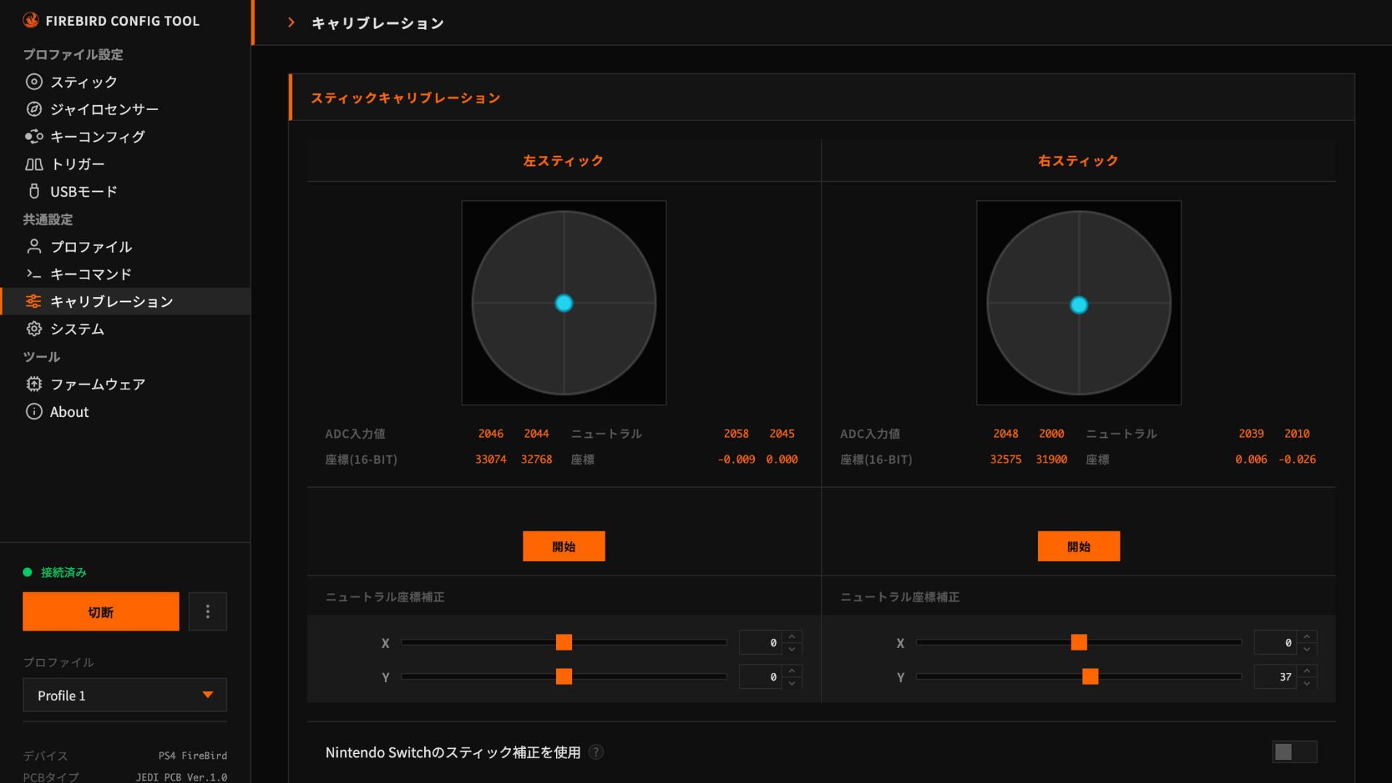Select the key config controller icon

(34, 136)
